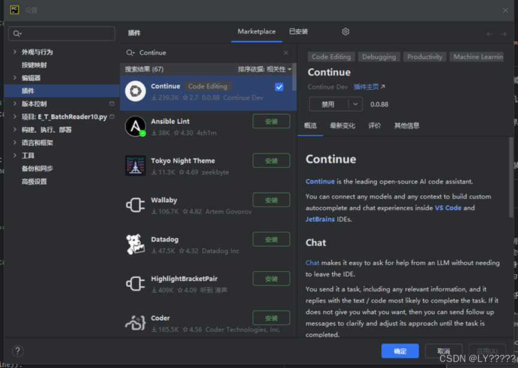
Task: Focus the settings search field
Action: [62, 33]
